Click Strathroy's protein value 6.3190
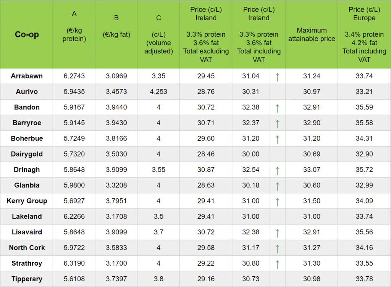The image size is (391, 287). click(74, 263)
